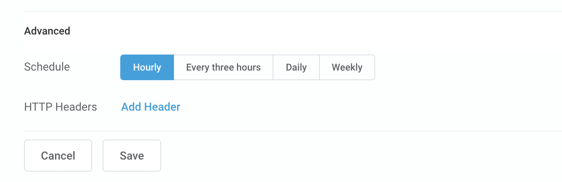Click the HTTP Headers label

pyautogui.click(x=61, y=107)
